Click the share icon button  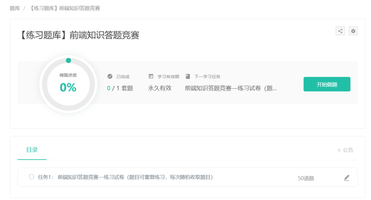(340, 31)
